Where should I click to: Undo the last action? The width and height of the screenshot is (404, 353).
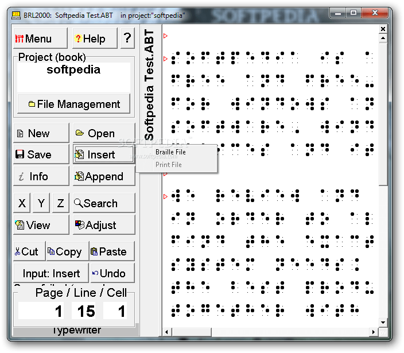(x=112, y=273)
